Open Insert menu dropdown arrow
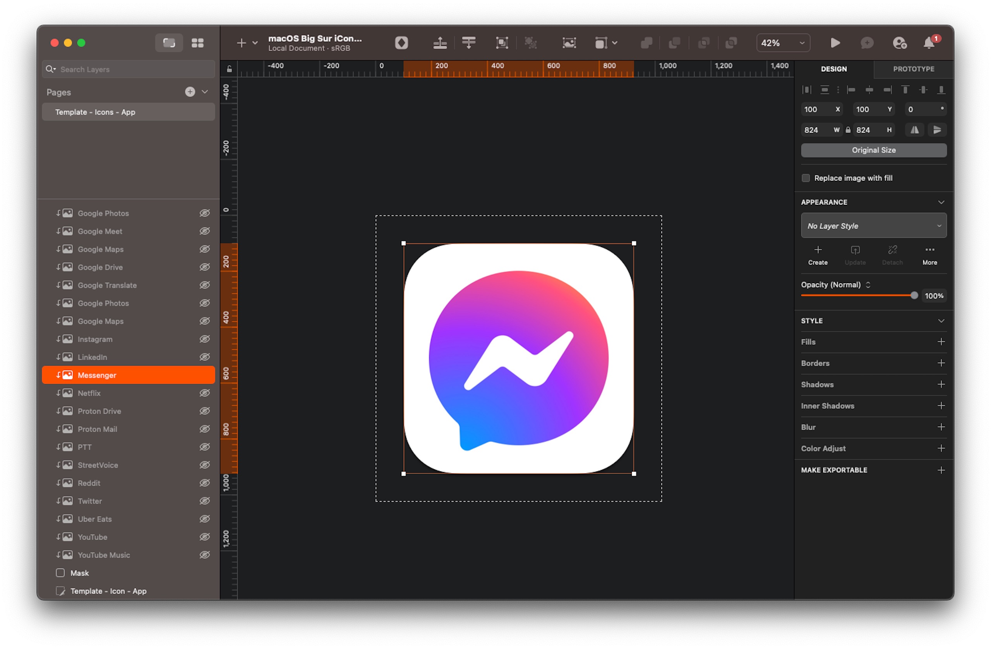The height and width of the screenshot is (649, 991). tap(255, 43)
